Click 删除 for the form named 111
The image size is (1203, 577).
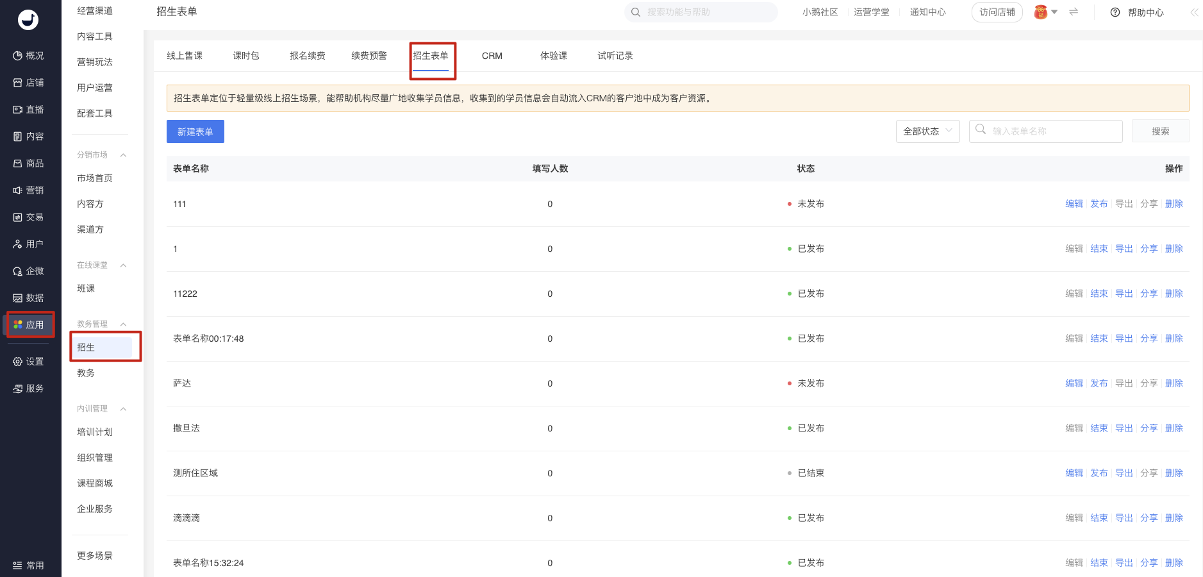click(1174, 204)
